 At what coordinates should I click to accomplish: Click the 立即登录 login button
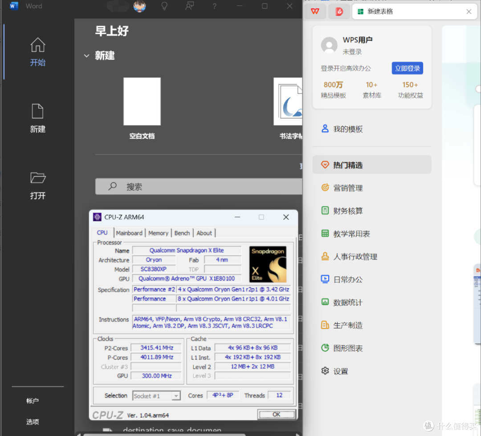click(x=407, y=68)
